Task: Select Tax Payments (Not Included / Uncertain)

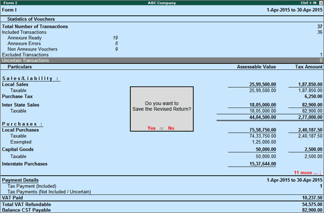Action: point(162,192)
